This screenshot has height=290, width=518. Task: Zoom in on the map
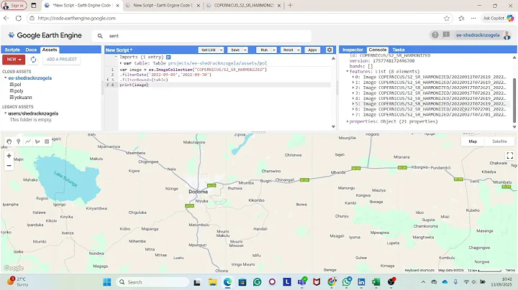(9, 156)
